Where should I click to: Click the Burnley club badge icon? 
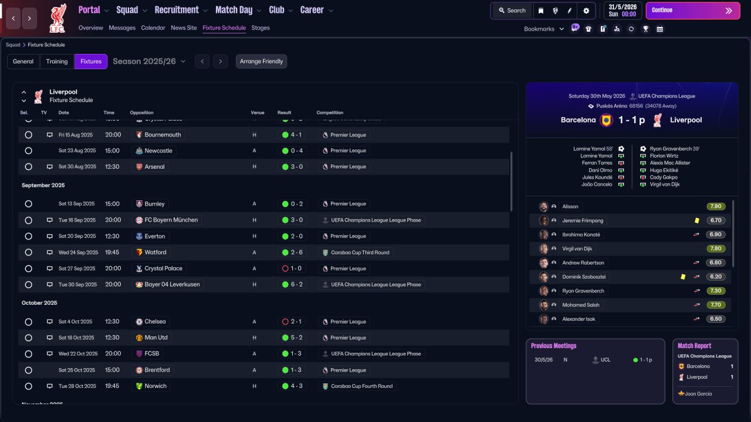pyautogui.click(x=139, y=204)
